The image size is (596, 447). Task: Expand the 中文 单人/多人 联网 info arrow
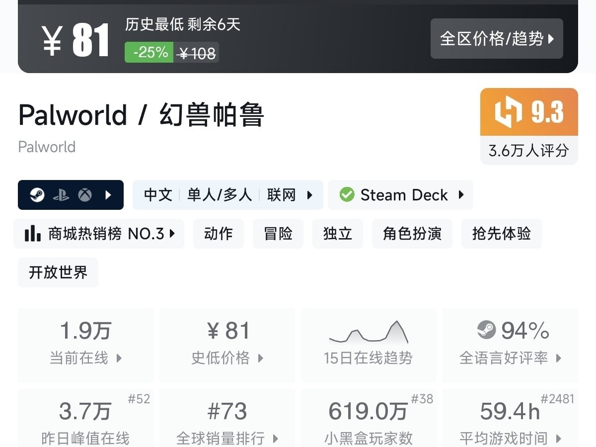click(x=310, y=195)
